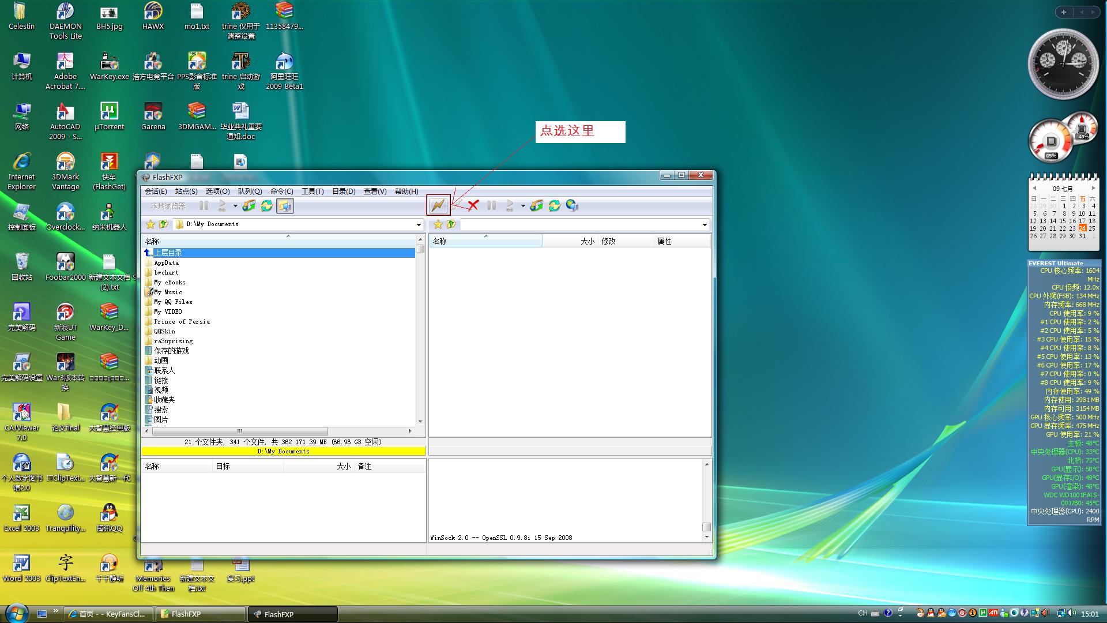
Task: Open the local path D:\My Documents dropdown
Action: click(419, 224)
